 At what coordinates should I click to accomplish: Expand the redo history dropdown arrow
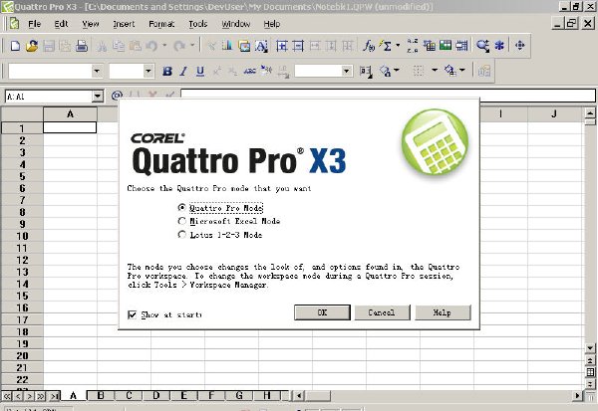tap(192, 46)
